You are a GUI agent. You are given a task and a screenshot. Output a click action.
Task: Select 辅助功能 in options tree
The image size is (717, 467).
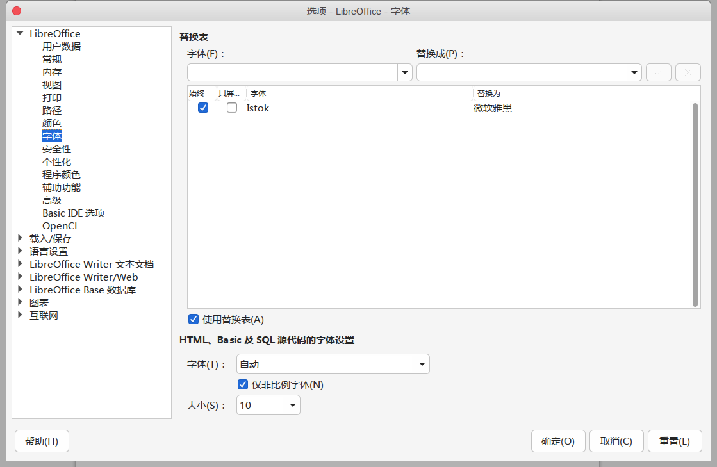62,188
